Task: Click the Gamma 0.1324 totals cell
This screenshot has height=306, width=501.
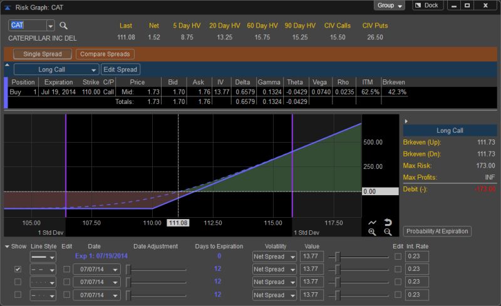Action: point(272,101)
